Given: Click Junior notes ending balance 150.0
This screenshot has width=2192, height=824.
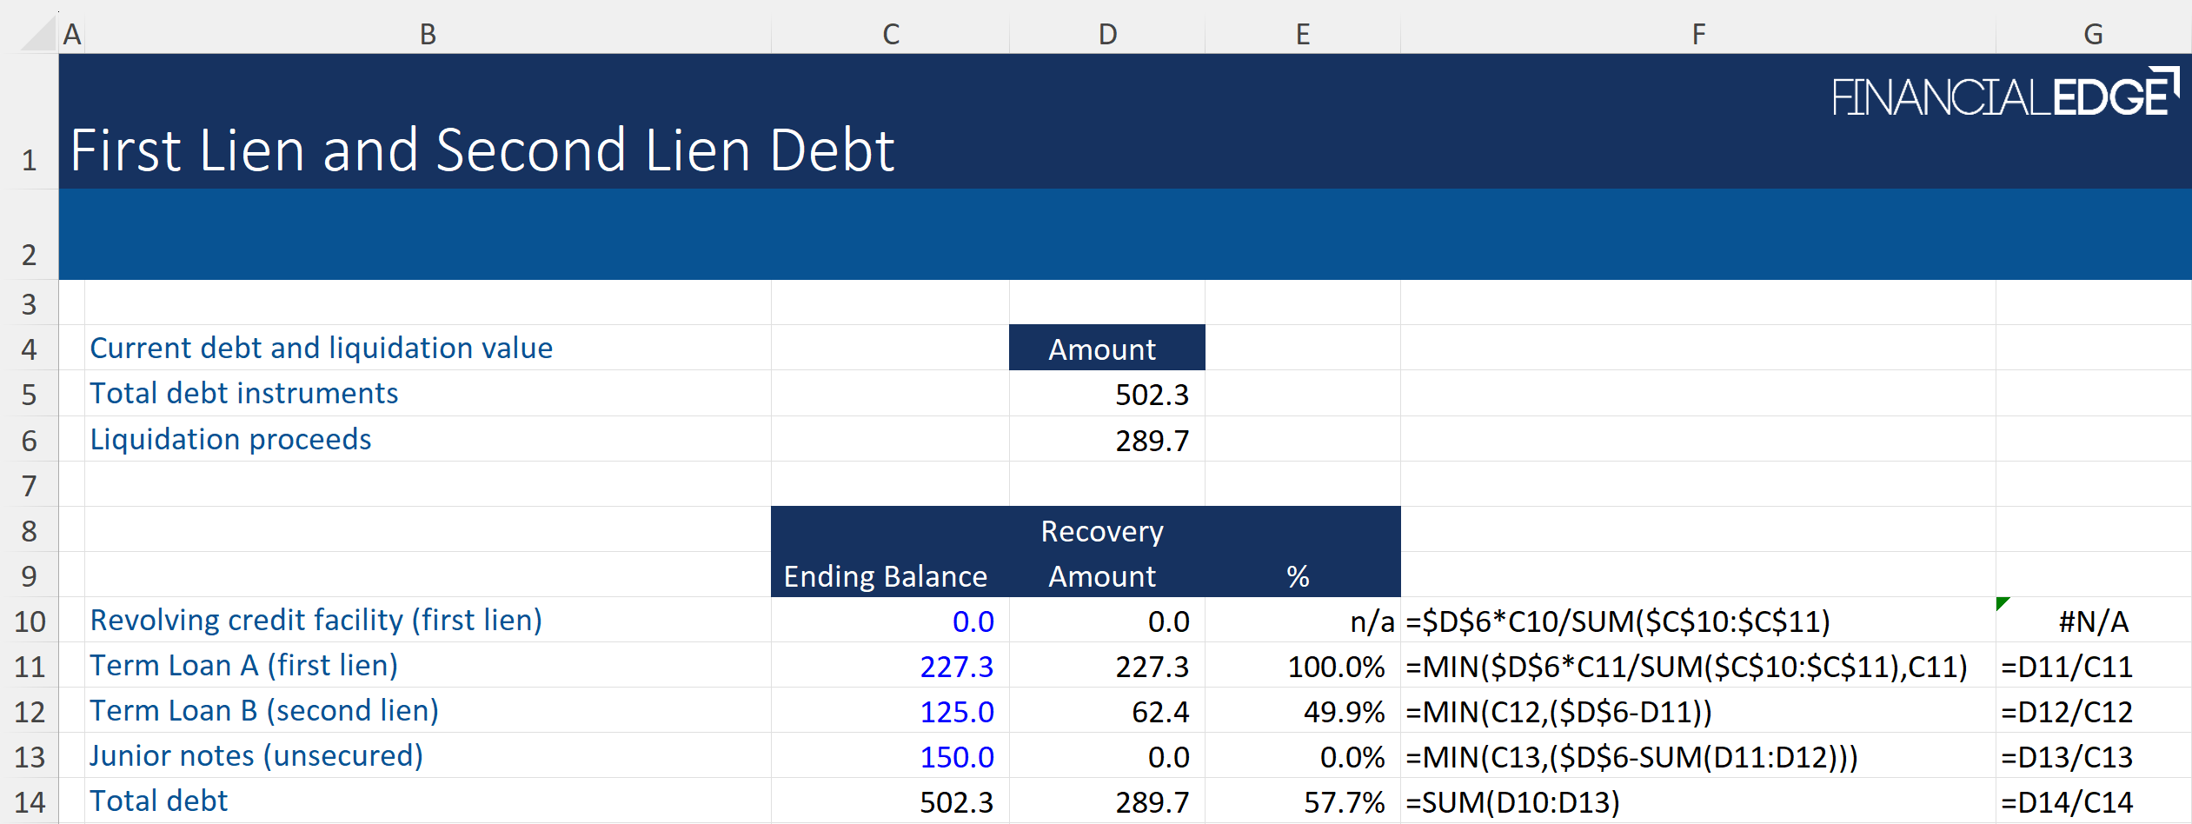Looking at the screenshot, I should (x=956, y=757).
